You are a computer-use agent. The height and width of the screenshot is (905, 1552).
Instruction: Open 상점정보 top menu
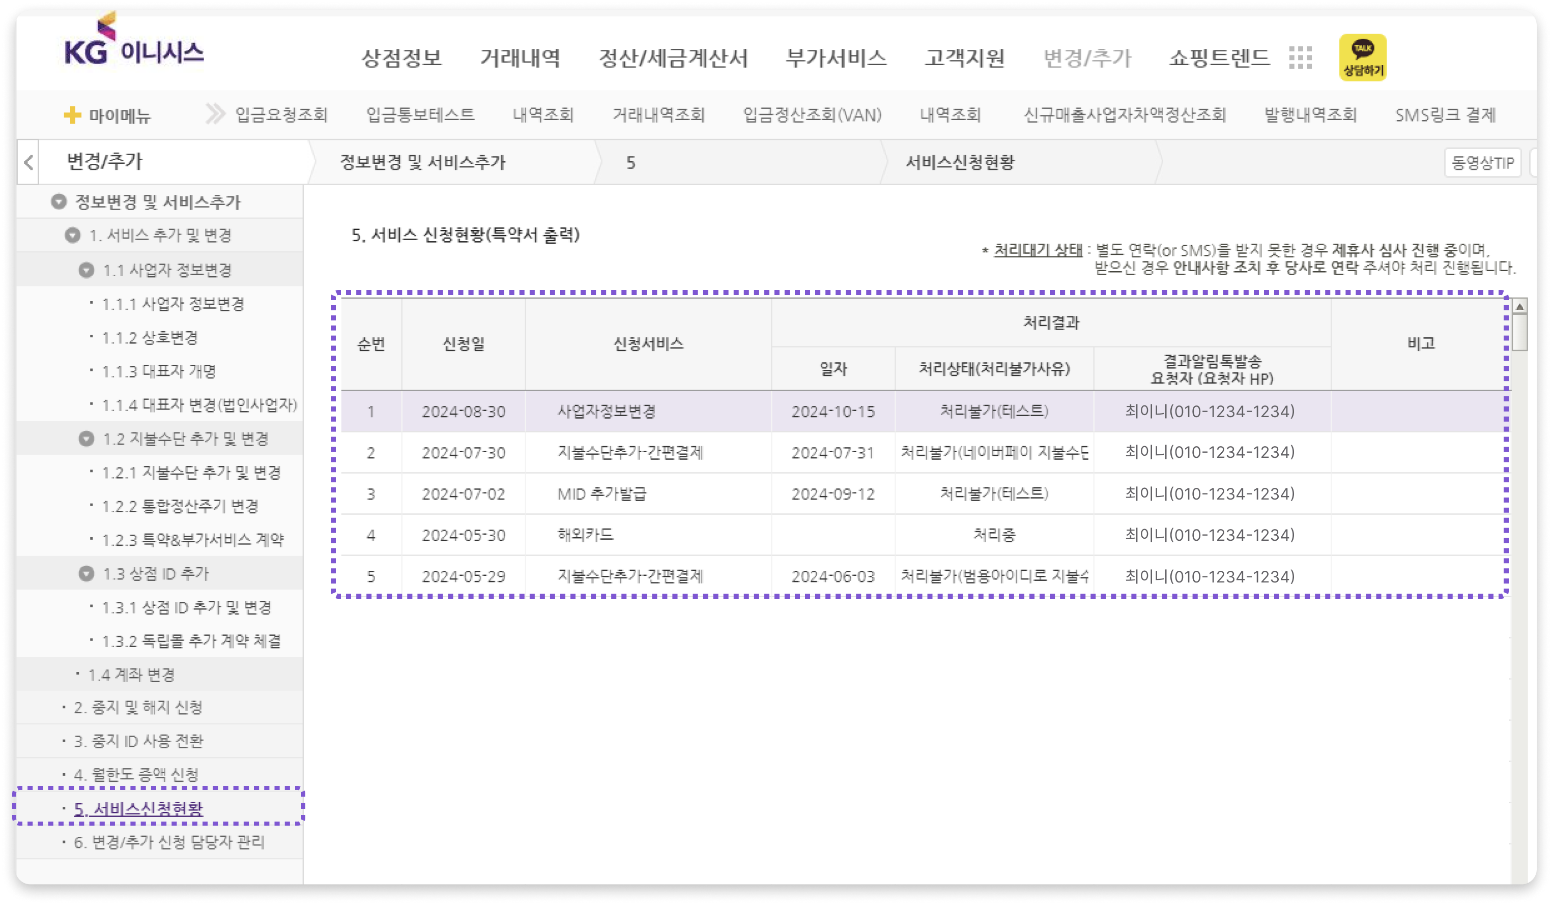tap(401, 58)
